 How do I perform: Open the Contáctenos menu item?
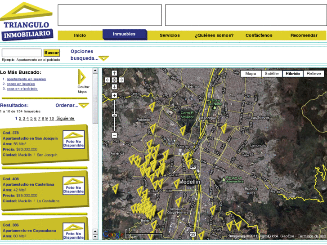pos(259,35)
